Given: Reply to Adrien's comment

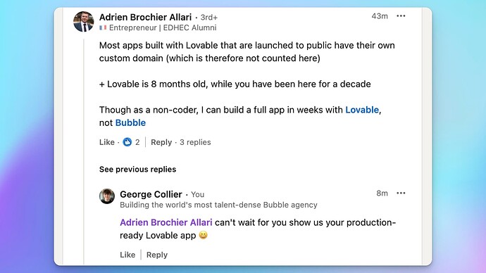Looking at the screenshot, I should (x=161, y=142).
